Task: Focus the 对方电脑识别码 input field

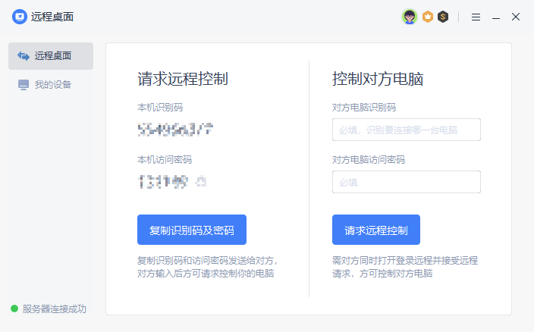Action: tap(406, 130)
